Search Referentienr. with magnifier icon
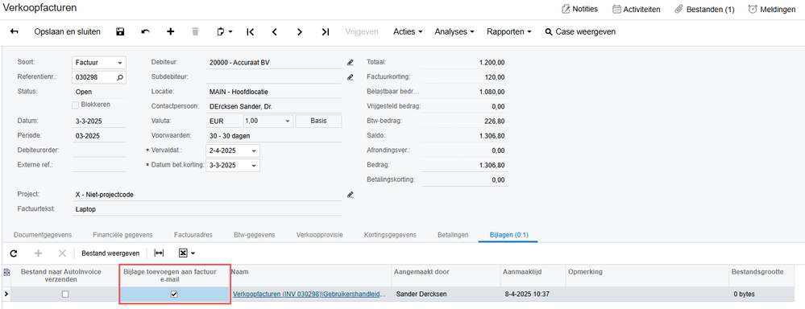 tap(120, 77)
